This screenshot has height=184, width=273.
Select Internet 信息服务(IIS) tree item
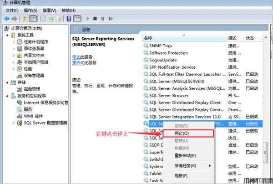(x=46, y=102)
